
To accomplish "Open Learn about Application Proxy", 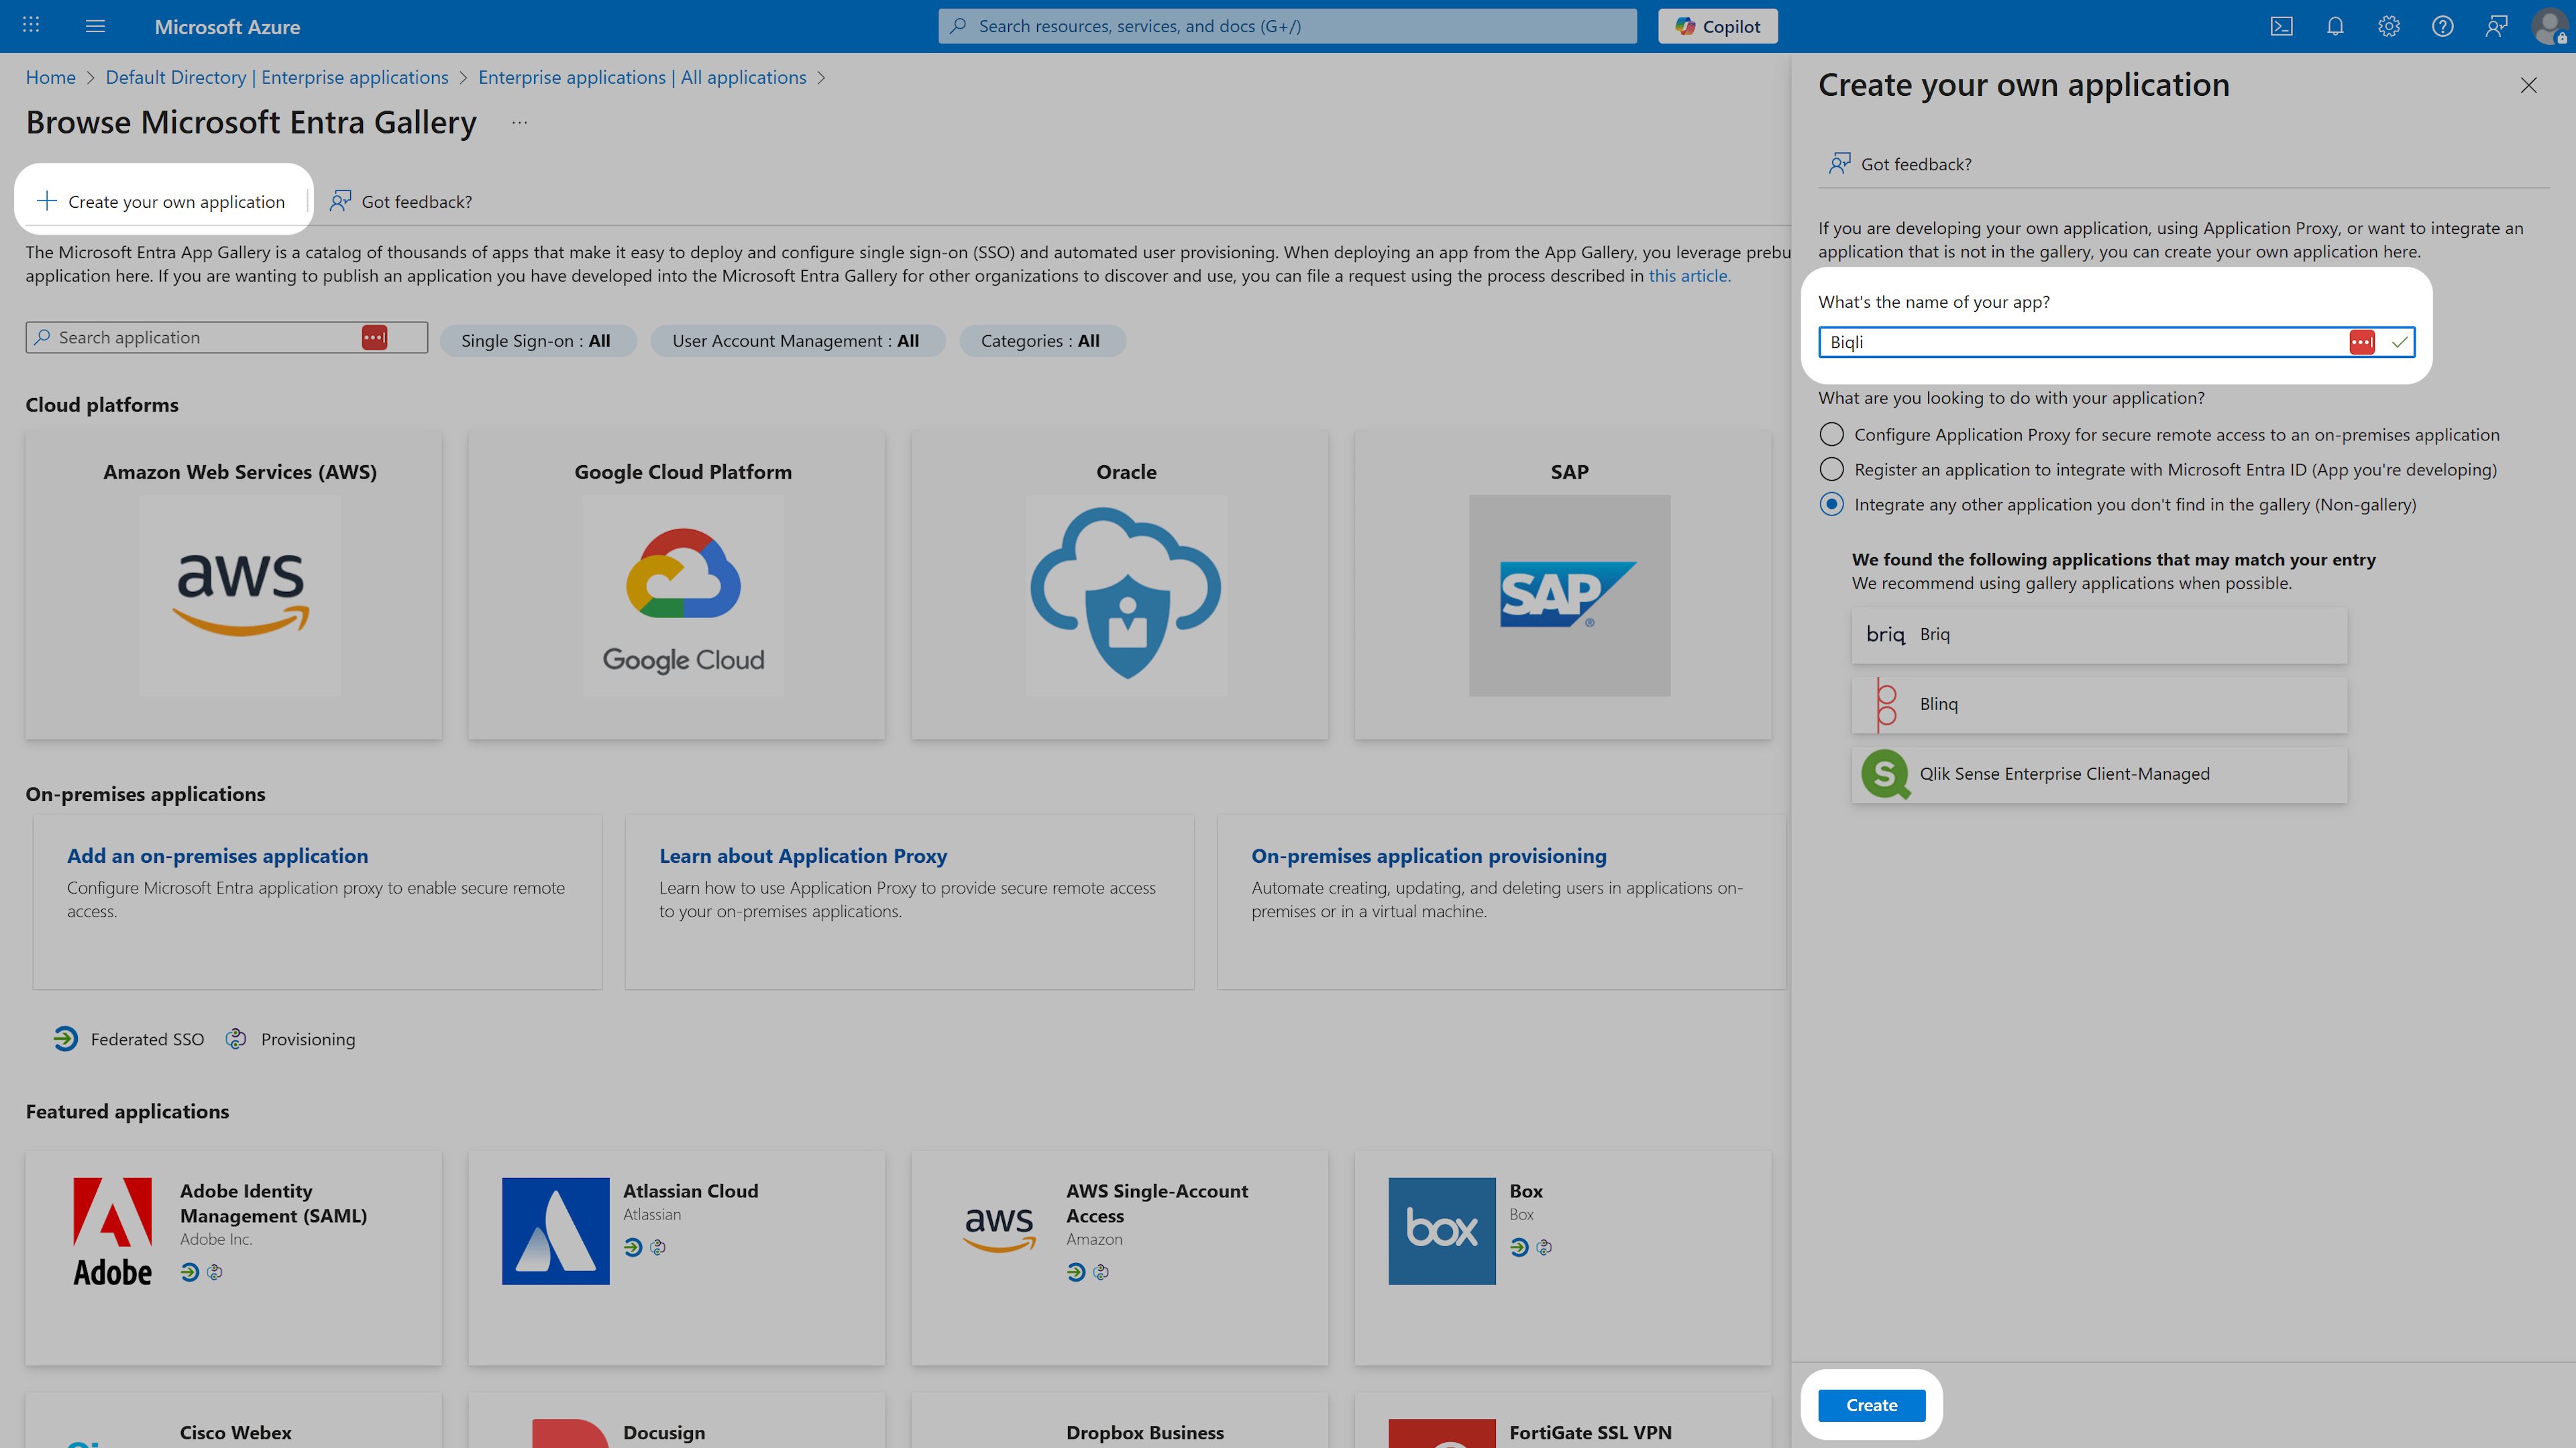I will tap(803, 855).
